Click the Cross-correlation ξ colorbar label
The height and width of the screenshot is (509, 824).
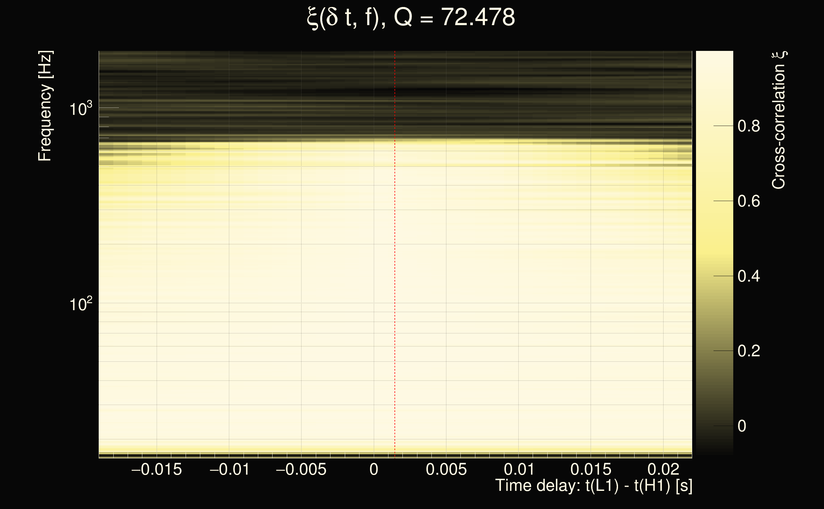click(x=778, y=120)
